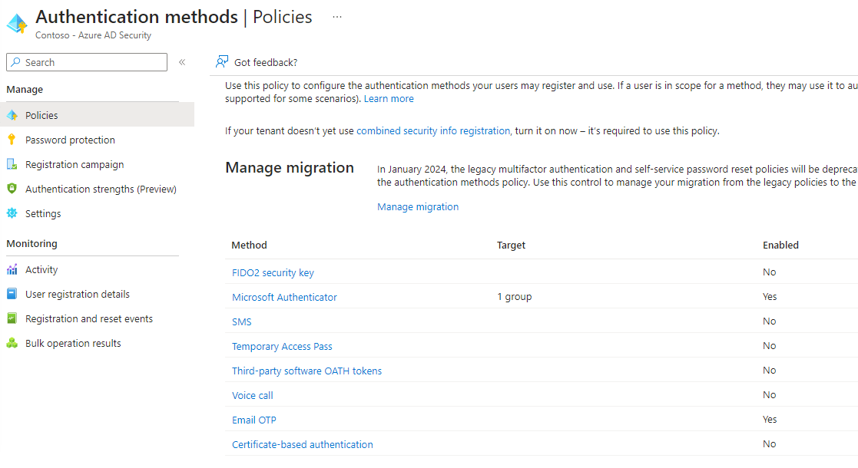
Task: Click the Got feedback person icon
Action: point(222,62)
